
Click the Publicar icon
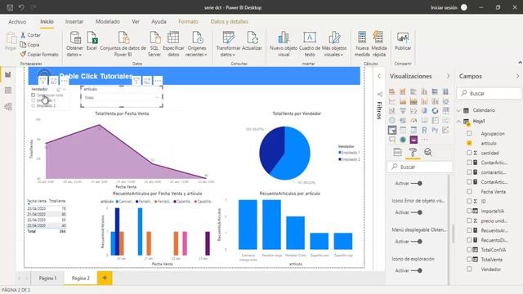click(403, 41)
